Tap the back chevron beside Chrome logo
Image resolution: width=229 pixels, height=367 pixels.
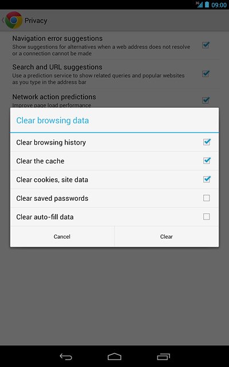click(x=3, y=21)
